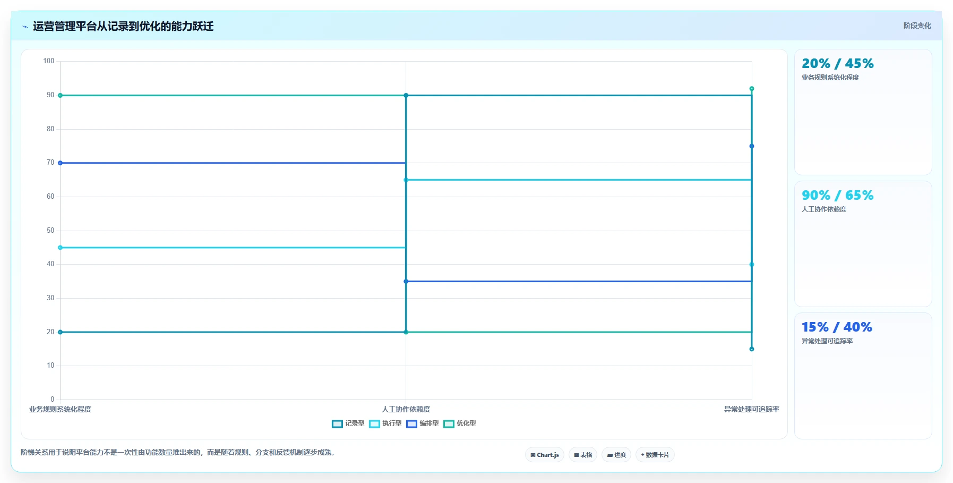
Task: Click the 业务规则系统化程度 card caption
Action: [x=830, y=78]
